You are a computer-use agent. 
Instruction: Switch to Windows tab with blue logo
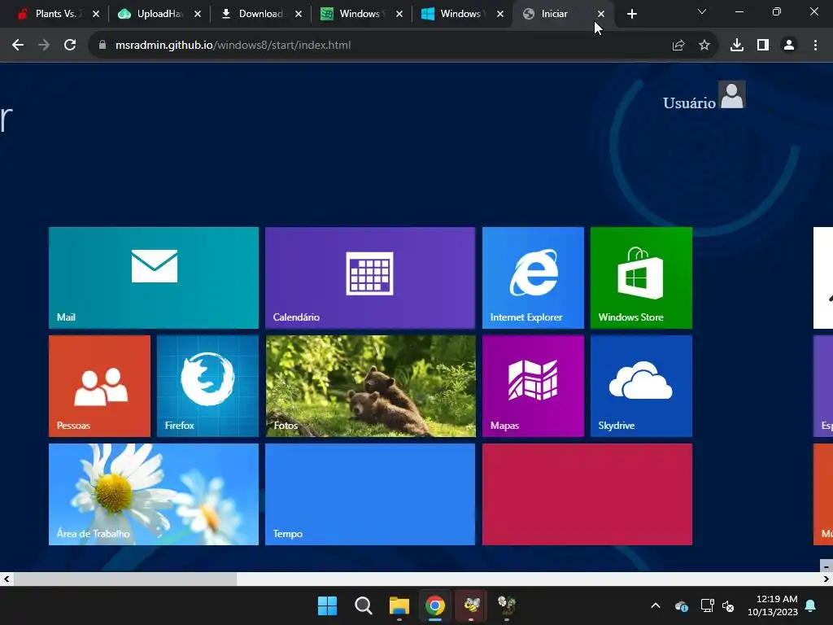pyautogui.click(x=460, y=14)
